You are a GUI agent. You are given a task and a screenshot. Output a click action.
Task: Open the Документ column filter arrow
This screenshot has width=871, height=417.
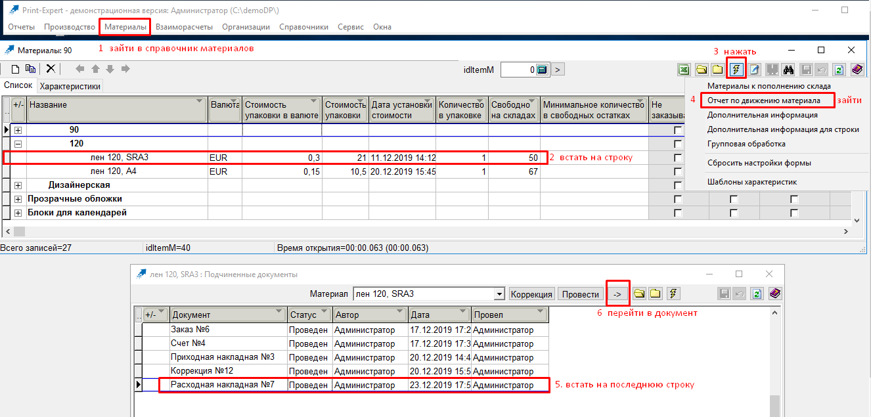point(280,311)
